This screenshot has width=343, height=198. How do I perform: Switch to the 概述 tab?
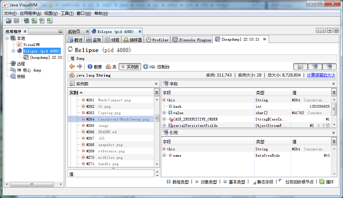pyautogui.click(x=76, y=40)
